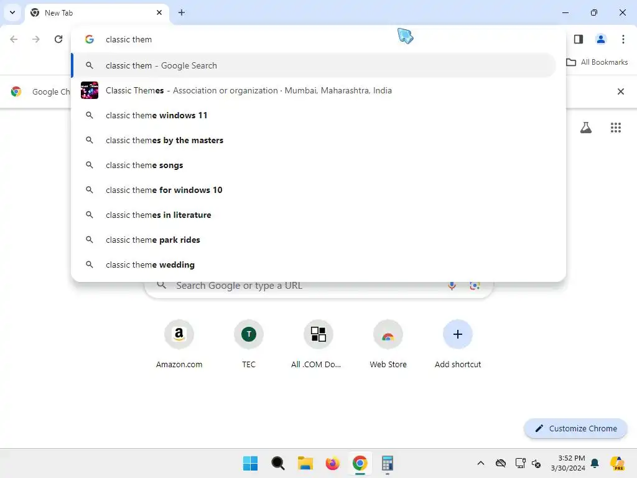Open Search Labs flask icon
This screenshot has width=637, height=478.
(586, 128)
